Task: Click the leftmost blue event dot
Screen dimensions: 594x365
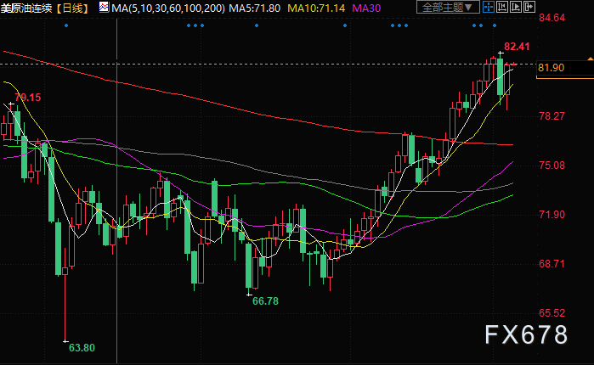Action: 67,25
